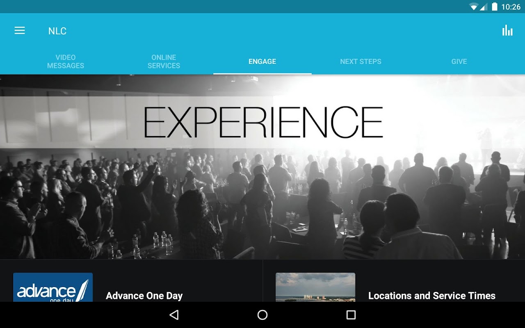Screen dimensions: 525x328
Task: Select the Engage tab
Action: [262, 61]
